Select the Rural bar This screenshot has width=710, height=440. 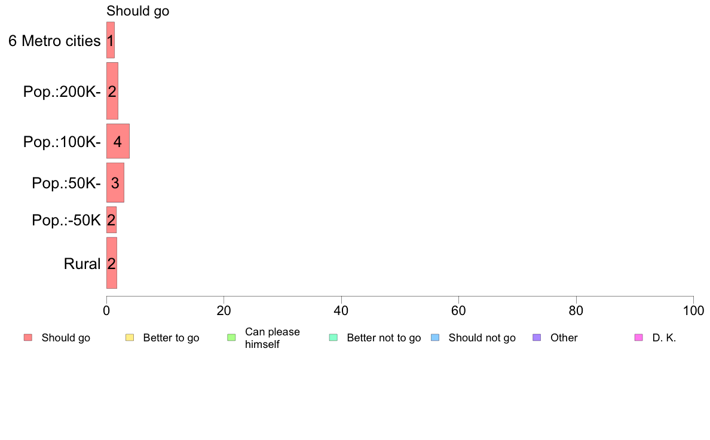point(112,263)
